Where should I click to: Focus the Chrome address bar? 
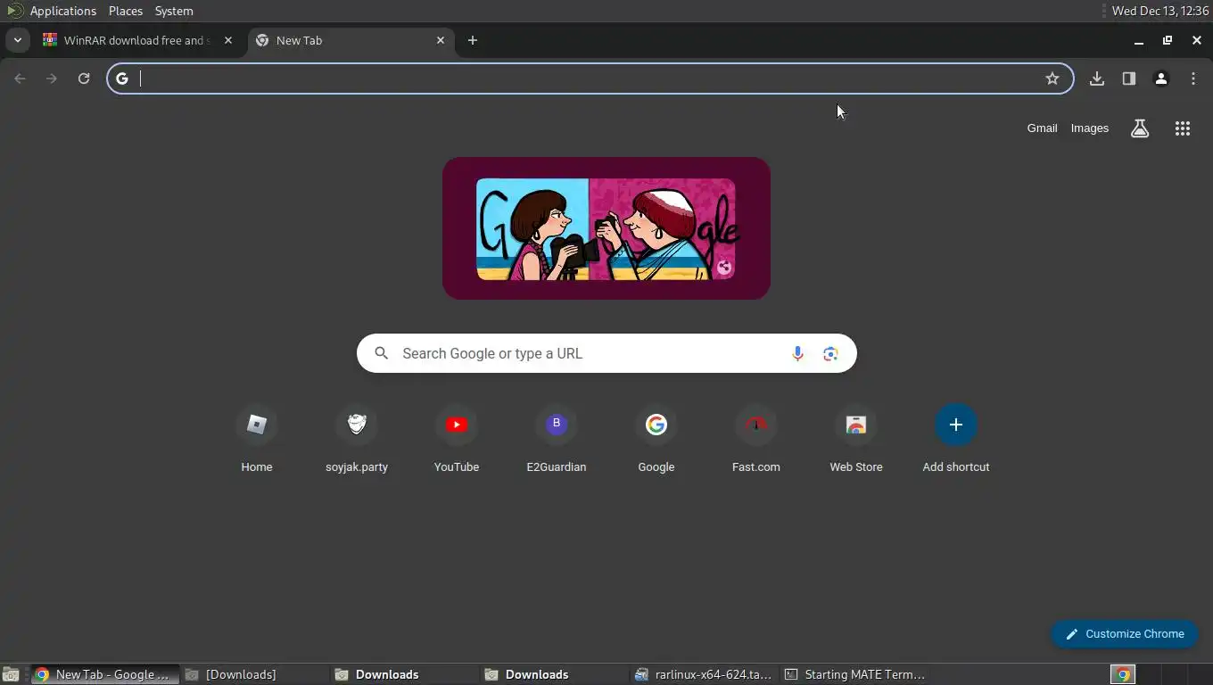pos(589,78)
